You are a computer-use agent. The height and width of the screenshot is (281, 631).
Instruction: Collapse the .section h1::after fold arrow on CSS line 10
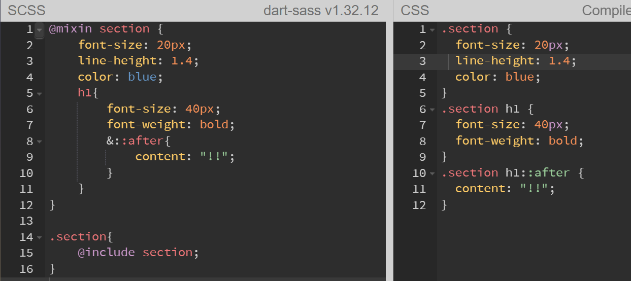tap(432, 173)
